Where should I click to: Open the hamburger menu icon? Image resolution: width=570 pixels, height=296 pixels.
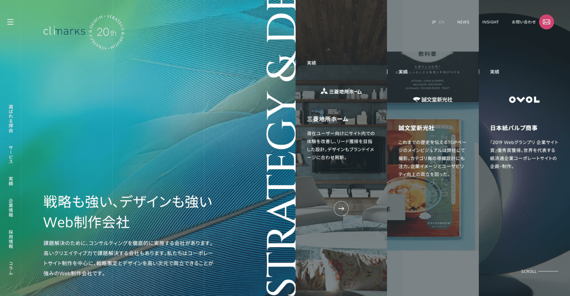[x=10, y=22]
